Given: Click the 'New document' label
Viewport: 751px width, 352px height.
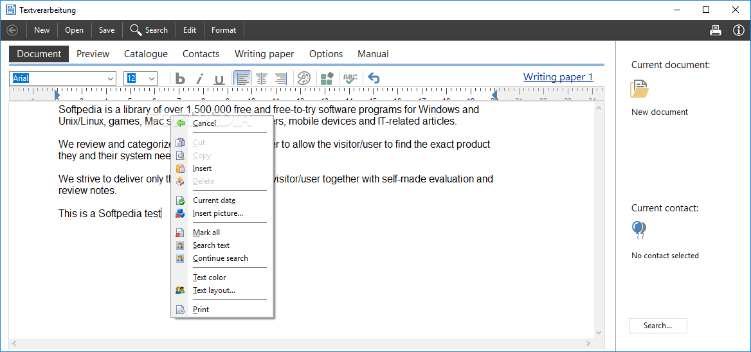Looking at the screenshot, I should tap(660, 112).
